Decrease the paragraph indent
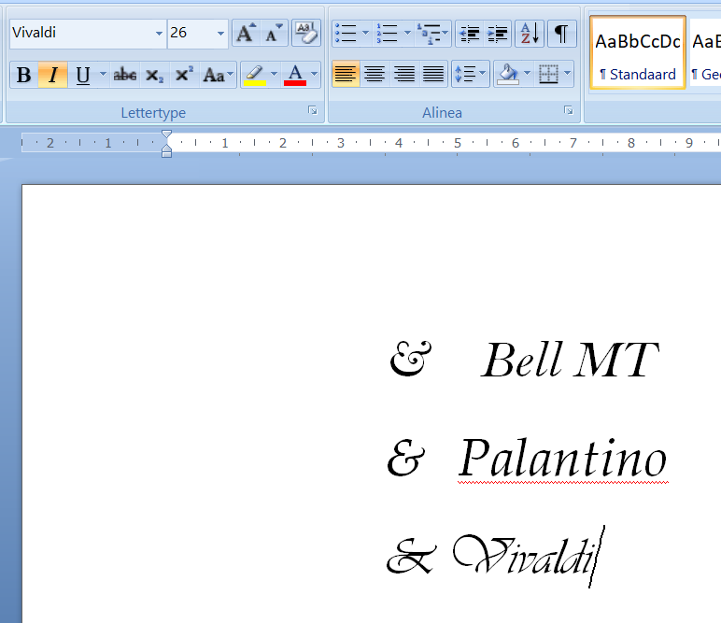The width and height of the screenshot is (721, 623). pos(470,34)
